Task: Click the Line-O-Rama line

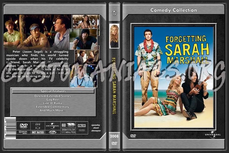Action: [53, 103]
